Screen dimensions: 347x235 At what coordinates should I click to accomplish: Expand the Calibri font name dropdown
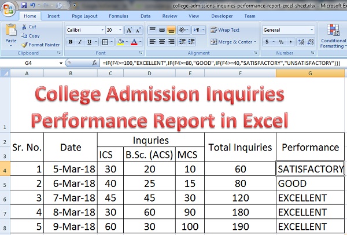point(102,30)
